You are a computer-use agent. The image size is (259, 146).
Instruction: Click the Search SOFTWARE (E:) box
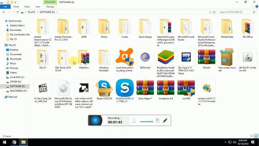point(237,12)
